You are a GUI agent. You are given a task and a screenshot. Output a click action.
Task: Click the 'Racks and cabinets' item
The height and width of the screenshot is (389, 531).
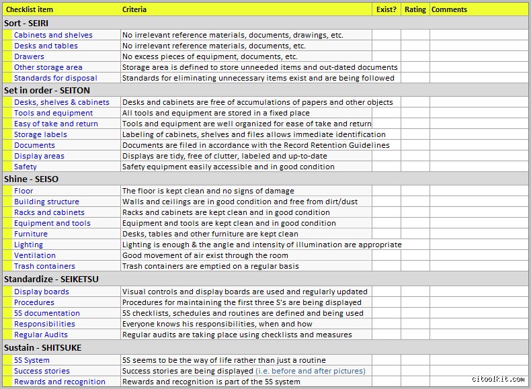(x=49, y=212)
